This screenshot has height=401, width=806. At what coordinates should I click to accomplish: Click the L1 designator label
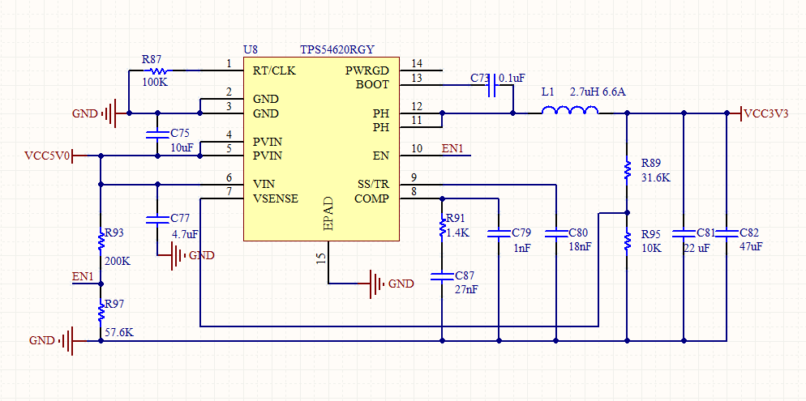click(548, 92)
